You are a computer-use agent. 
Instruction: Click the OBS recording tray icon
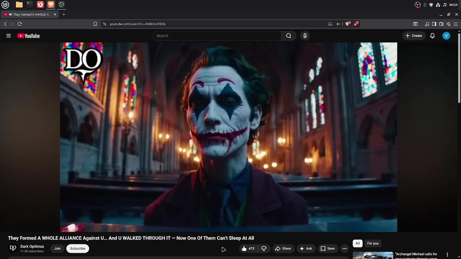pos(417,5)
